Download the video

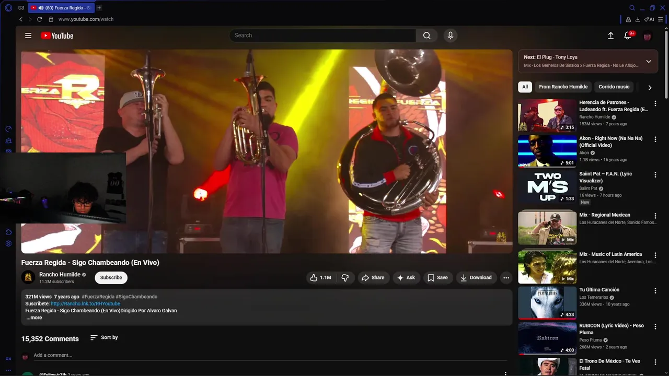476,278
